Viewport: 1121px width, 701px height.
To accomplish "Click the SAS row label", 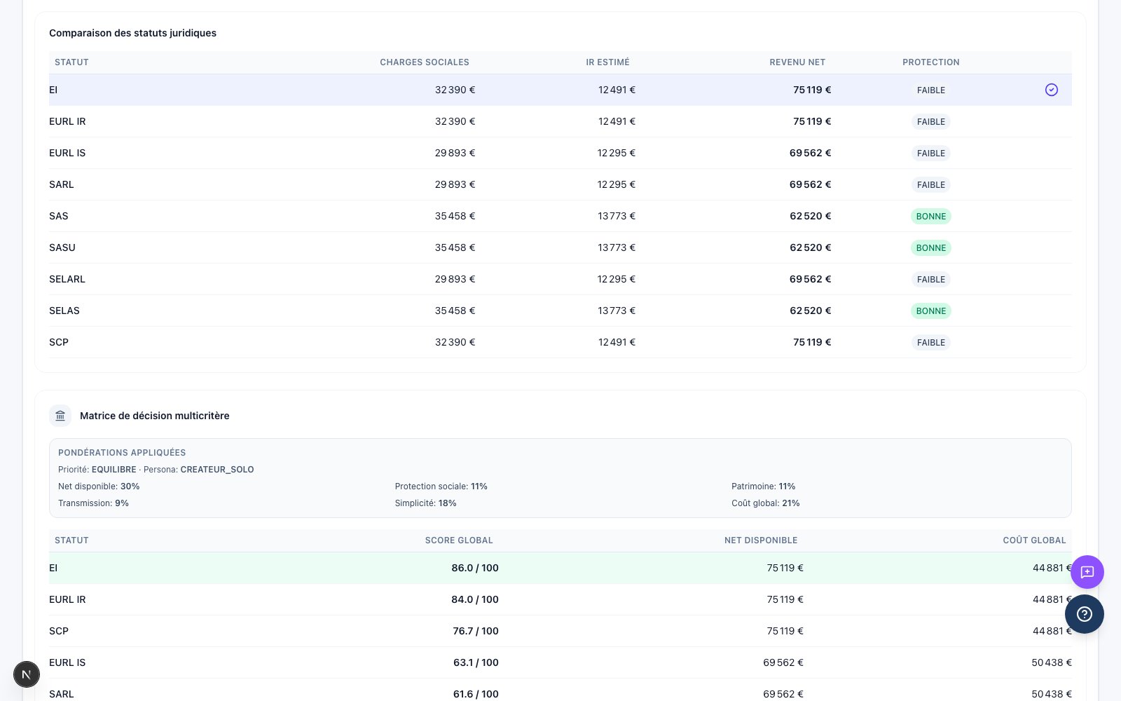I will (59, 216).
